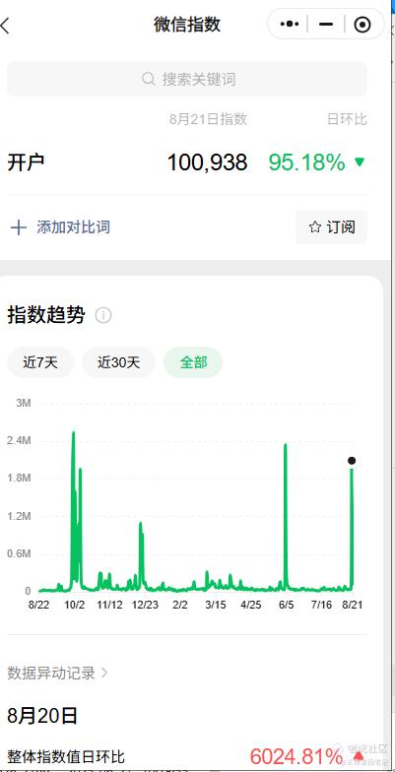395x772 pixels.
Task: Click the star icon in 订阅 button
Action: [315, 226]
